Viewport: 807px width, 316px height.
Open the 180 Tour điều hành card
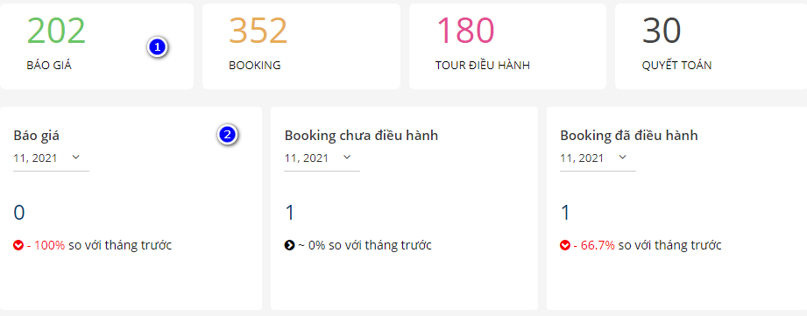point(507,46)
